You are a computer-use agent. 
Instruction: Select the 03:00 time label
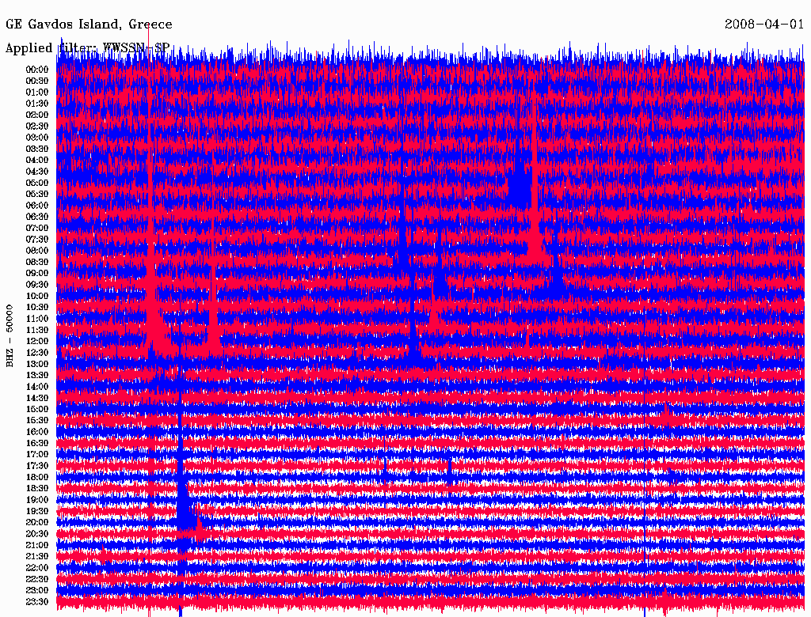pyautogui.click(x=37, y=138)
